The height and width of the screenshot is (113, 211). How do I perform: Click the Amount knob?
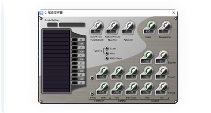tap(130, 25)
